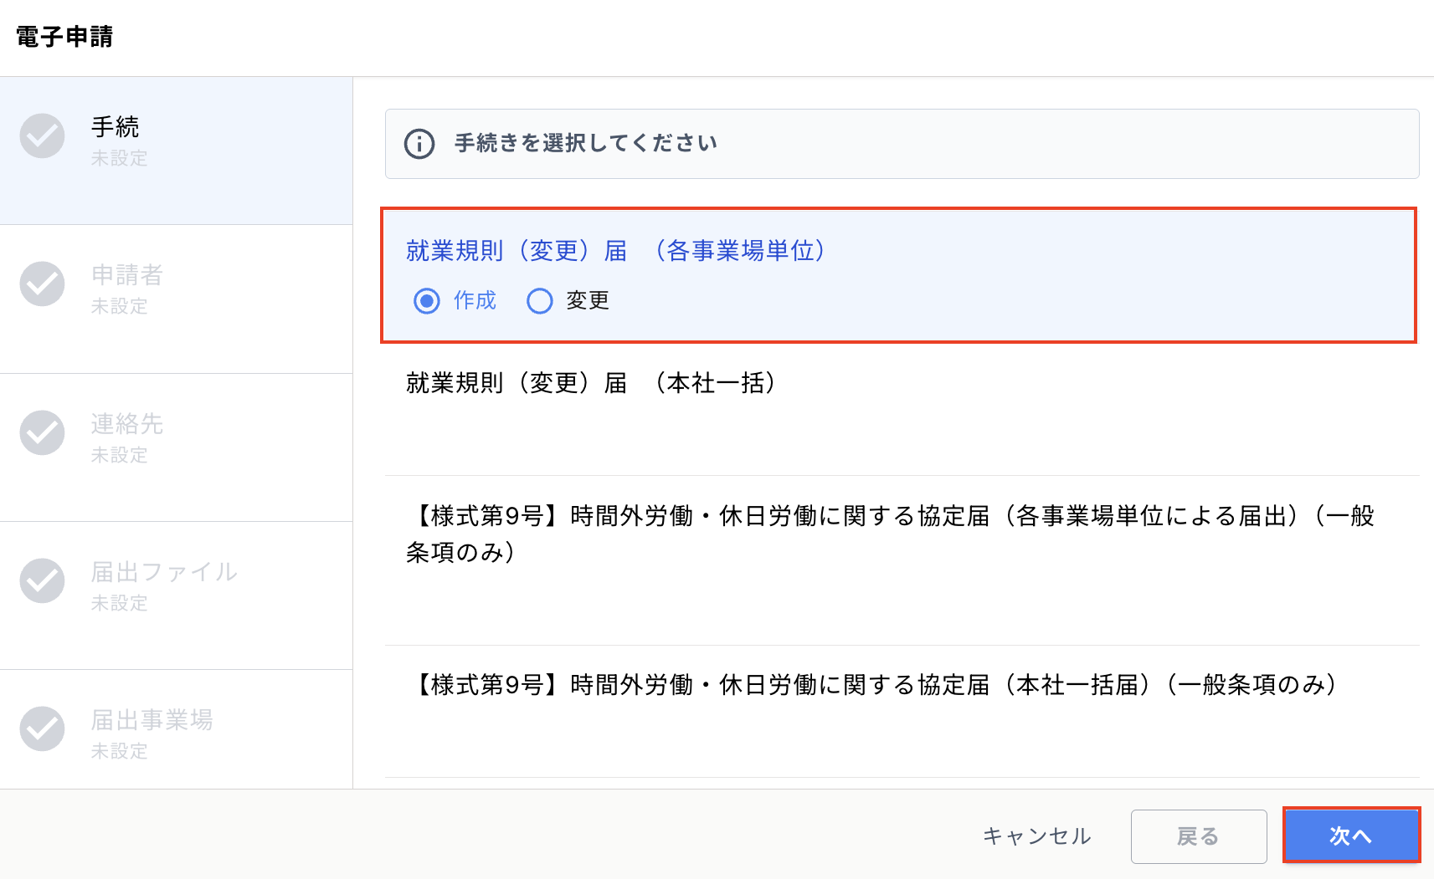Click the info icon in the notice banner

pos(419,144)
